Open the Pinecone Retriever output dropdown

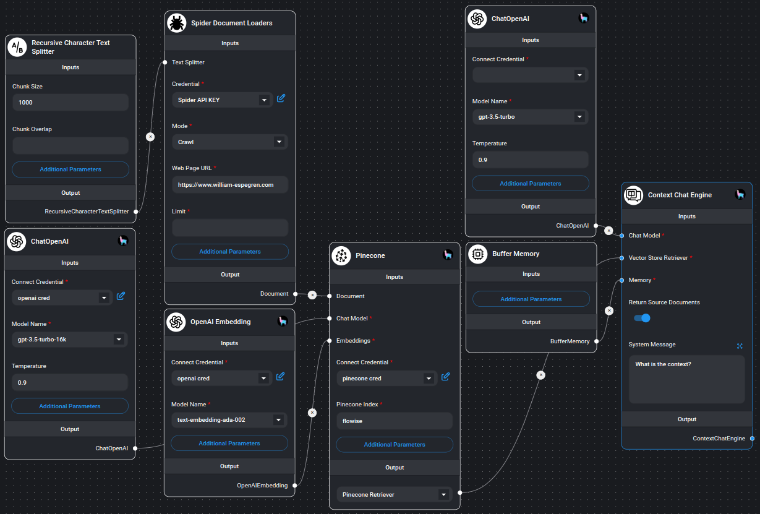point(394,494)
